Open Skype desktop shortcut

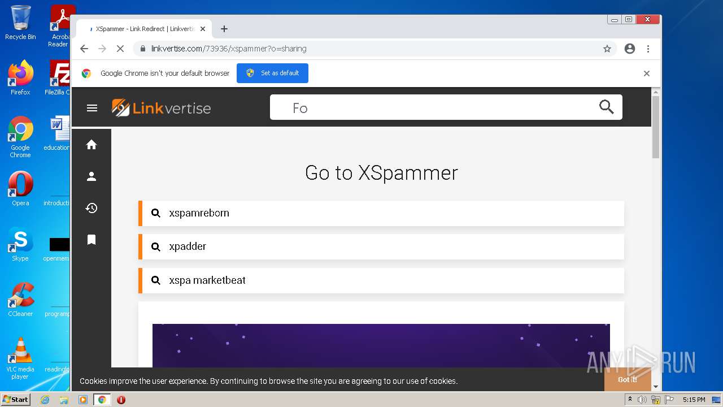20,244
